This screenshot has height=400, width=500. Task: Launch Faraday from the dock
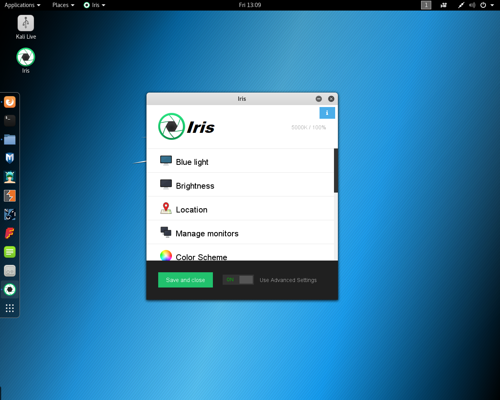click(10, 233)
